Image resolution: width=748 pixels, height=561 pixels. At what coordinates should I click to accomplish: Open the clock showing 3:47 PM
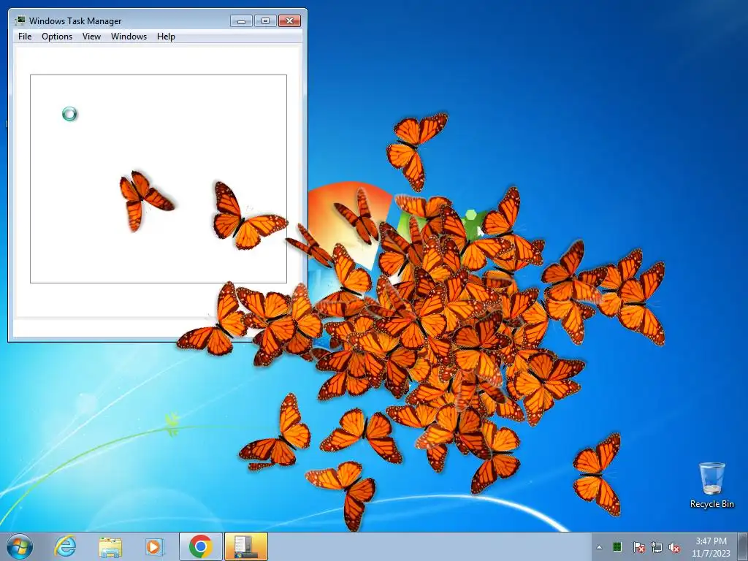point(711,547)
